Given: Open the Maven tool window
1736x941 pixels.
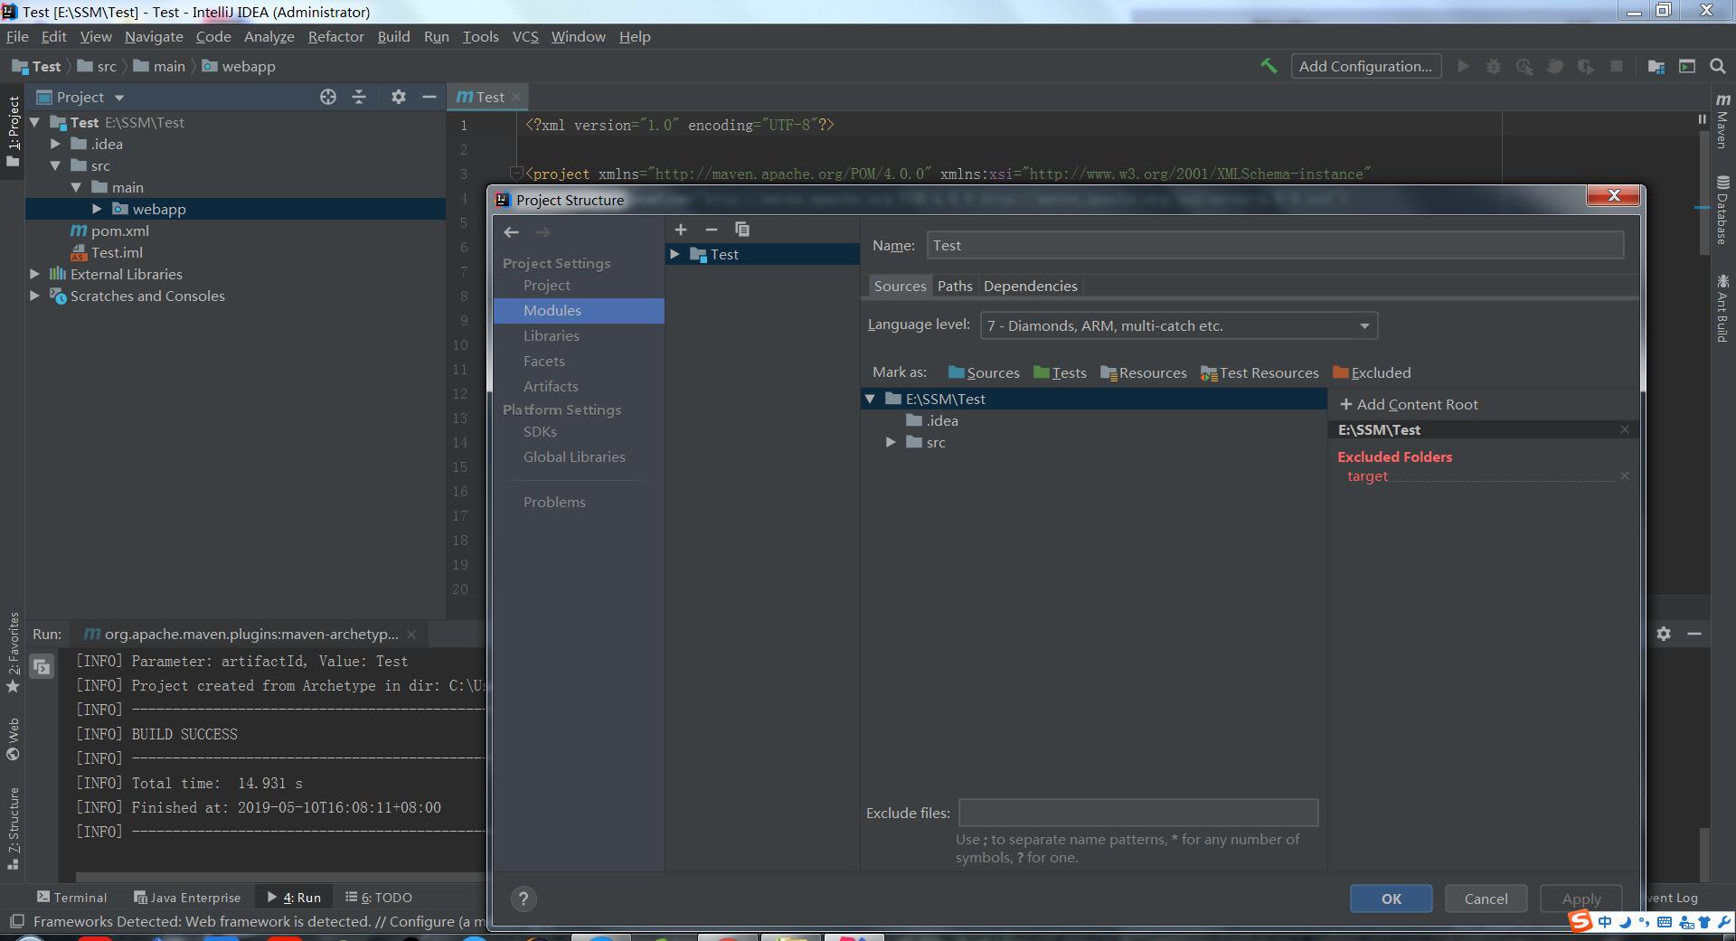Looking at the screenshot, I should [x=1723, y=120].
